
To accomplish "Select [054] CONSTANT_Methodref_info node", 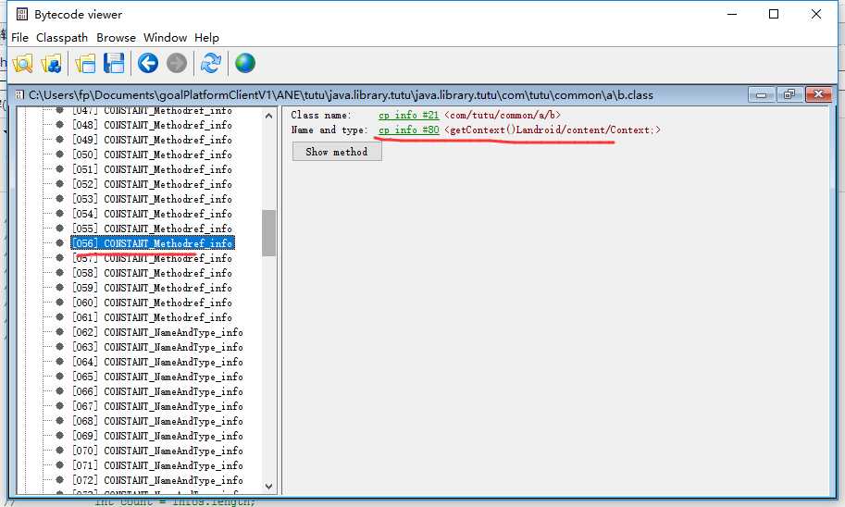I will (152, 214).
